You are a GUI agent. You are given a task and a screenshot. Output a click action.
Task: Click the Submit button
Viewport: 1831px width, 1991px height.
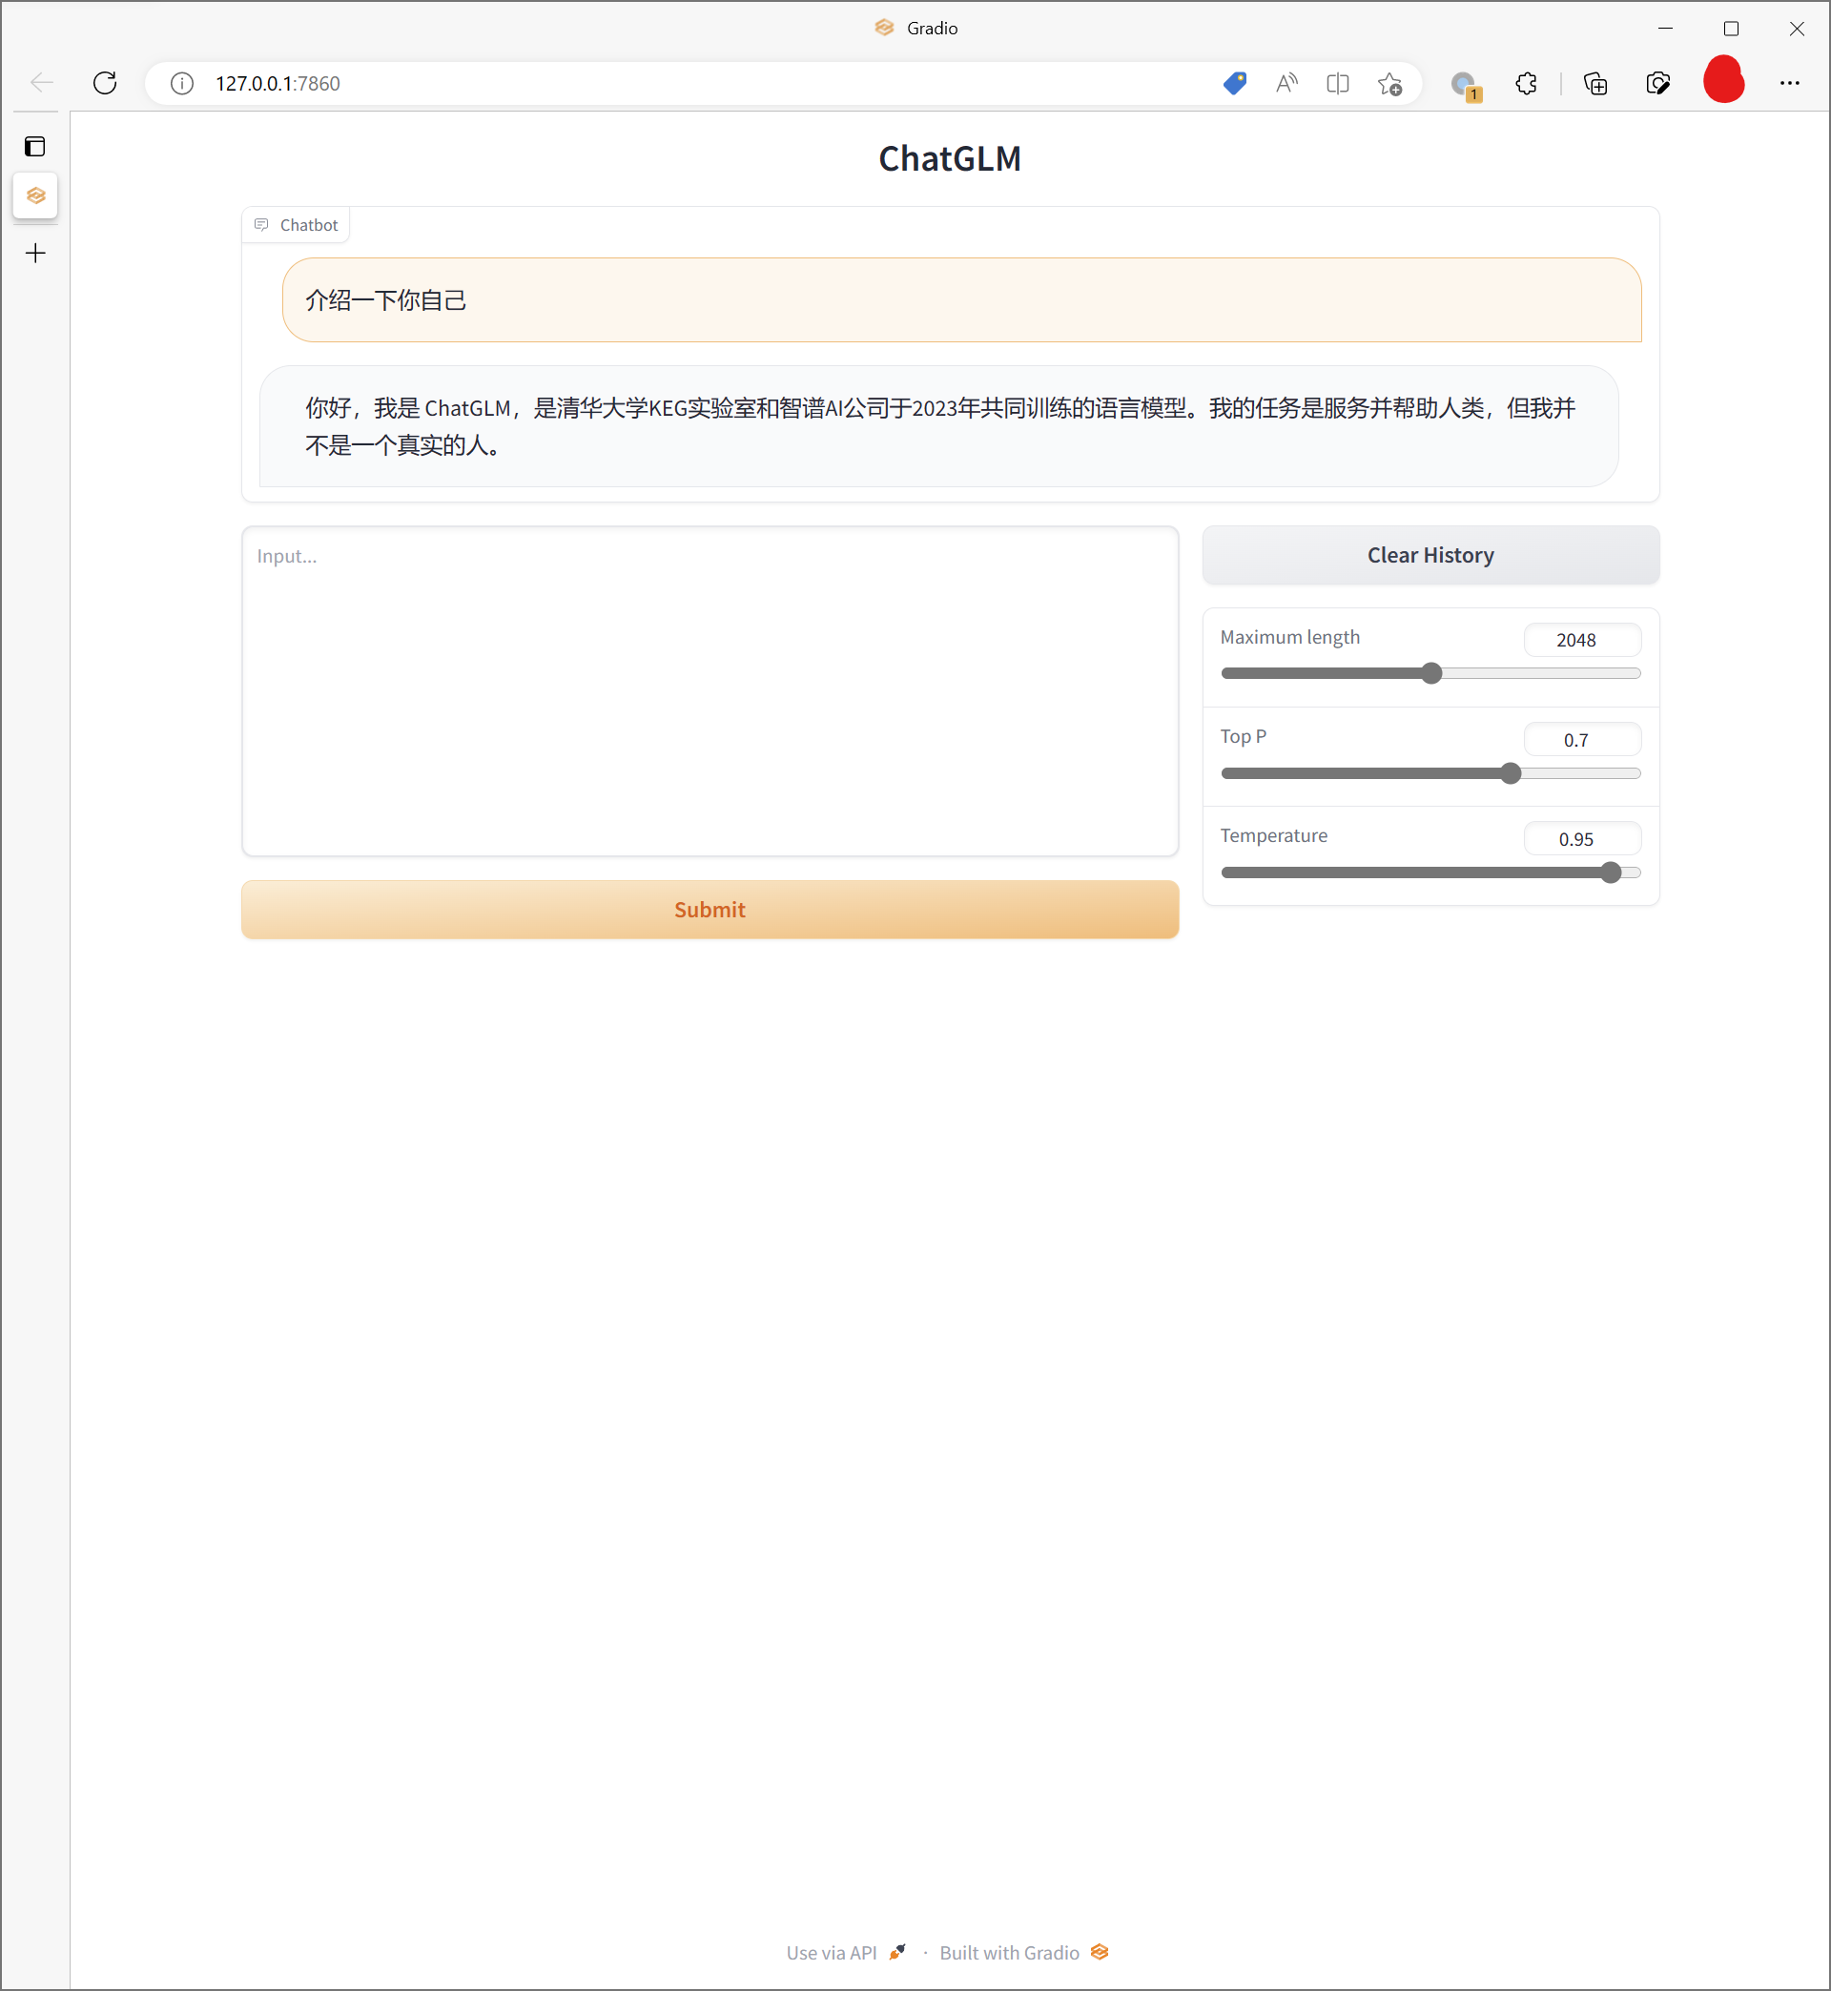click(x=710, y=910)
